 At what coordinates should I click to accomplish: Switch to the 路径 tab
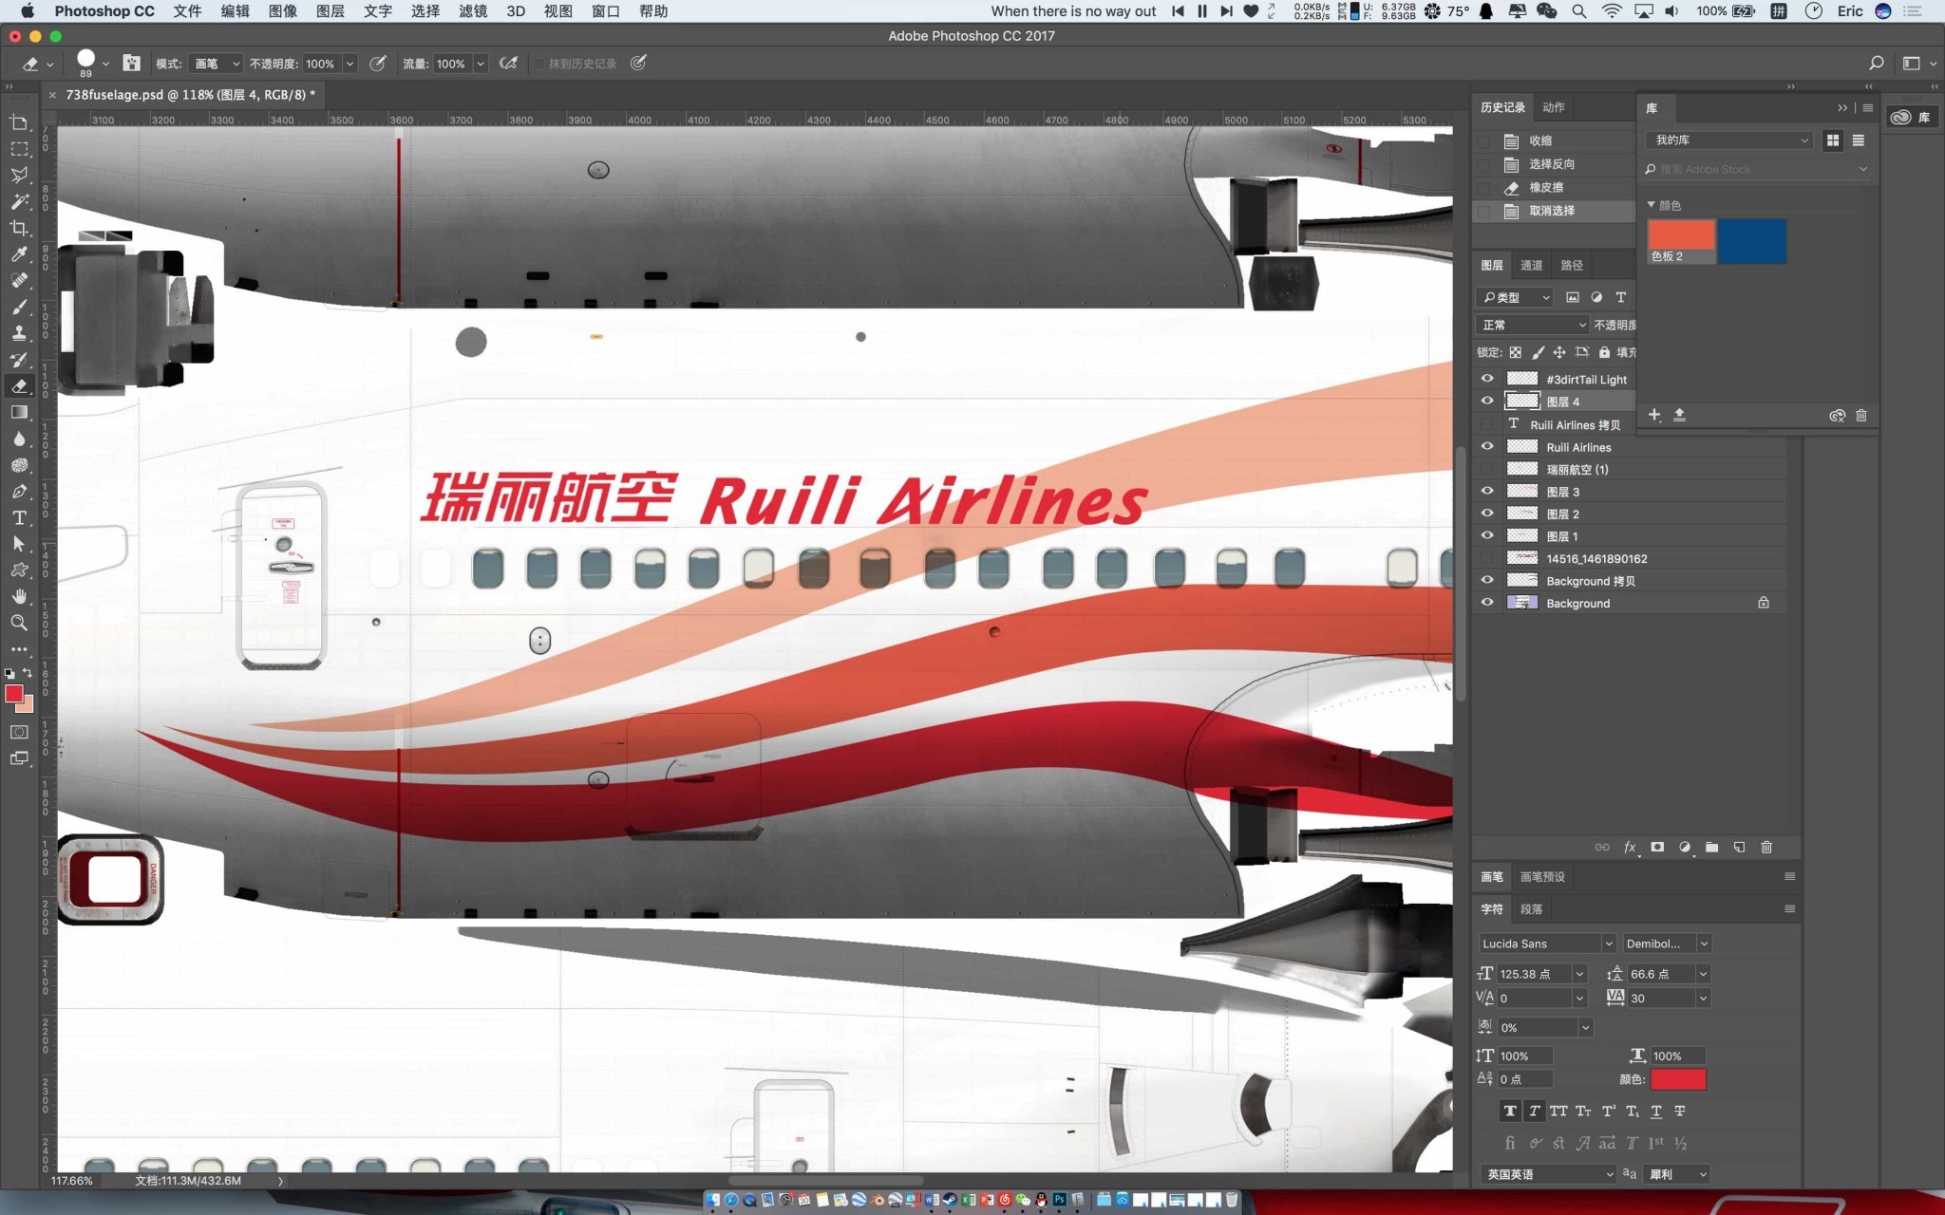(1572, 265)
